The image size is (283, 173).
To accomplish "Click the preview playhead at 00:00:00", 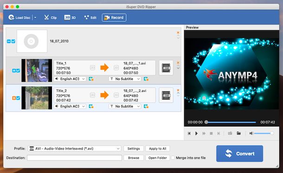I will 206,122.
